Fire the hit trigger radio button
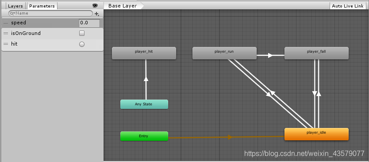 [82, 44]
